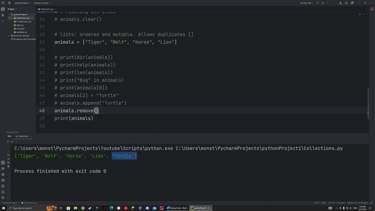Click 'Process finished with exit code 0' text
This screenshot has width=375, height=211.
point(60,171)
